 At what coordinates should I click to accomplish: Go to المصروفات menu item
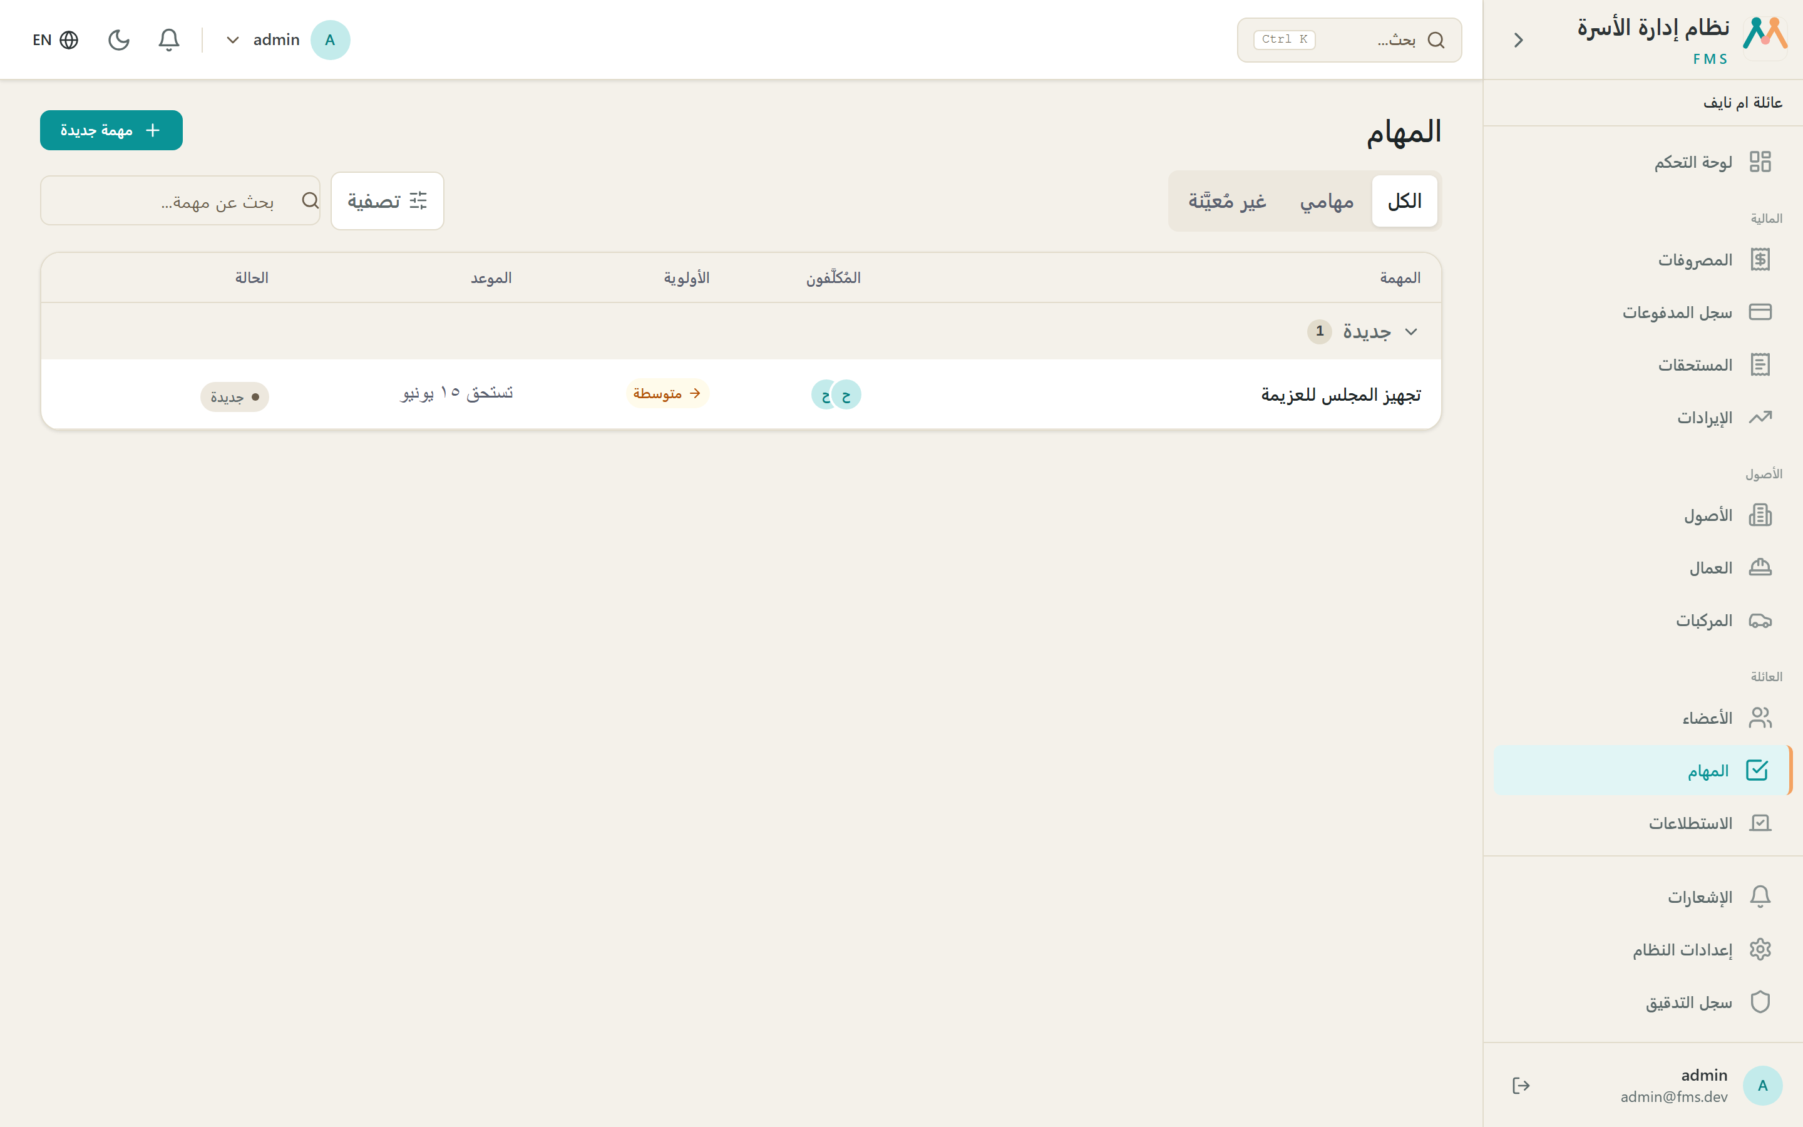point(1641,259)
